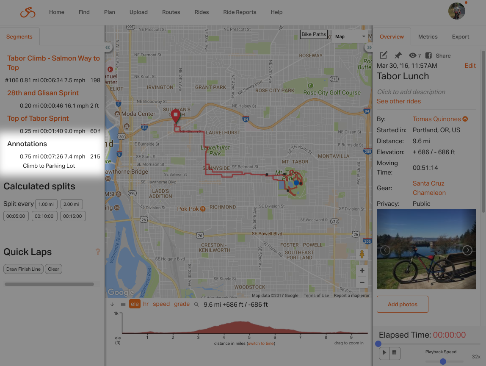Screen dimensions: 486x366
Task: Open the Map type dropdown
Action: point(350,36)
